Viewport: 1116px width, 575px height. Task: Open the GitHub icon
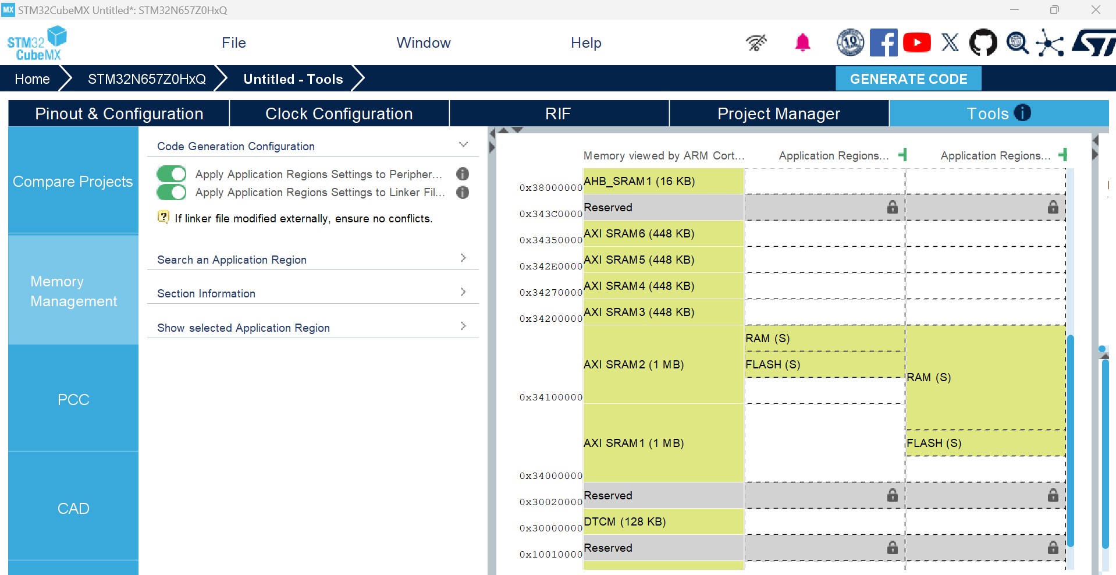983,42
